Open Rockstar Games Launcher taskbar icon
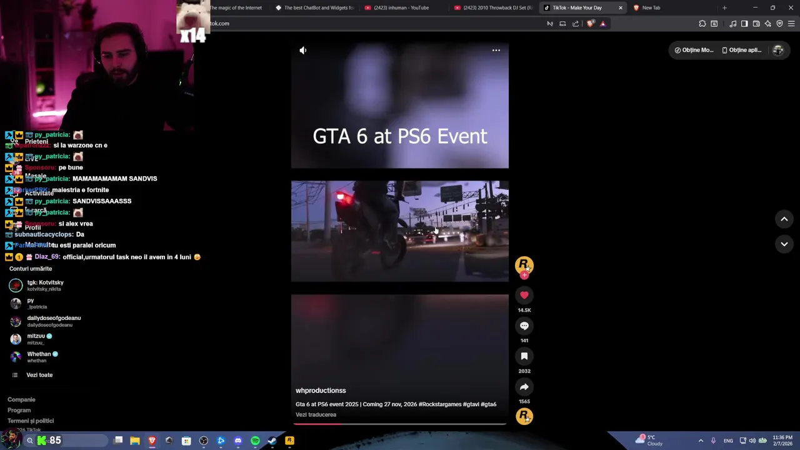 pos(289,441)
